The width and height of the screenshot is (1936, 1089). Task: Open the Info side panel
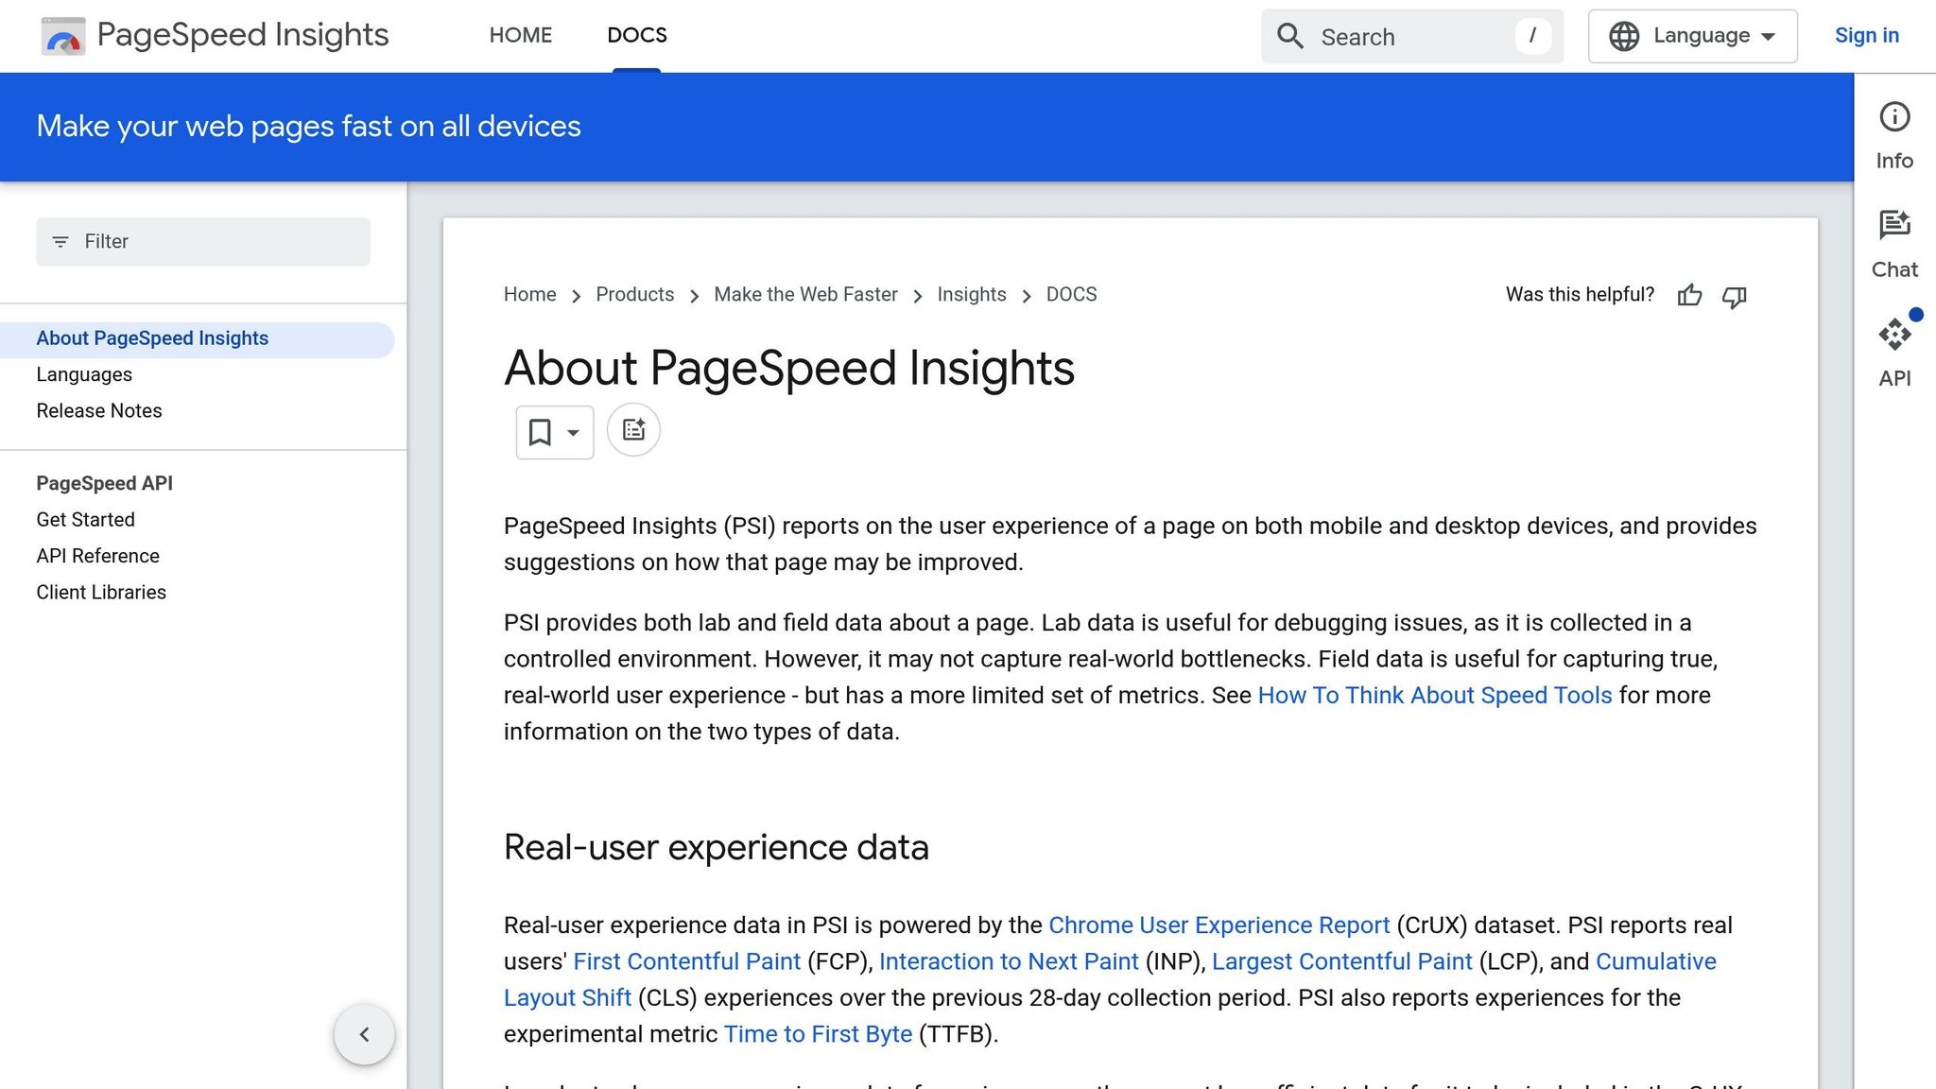pyautogui.click(x=1894, y=135)
